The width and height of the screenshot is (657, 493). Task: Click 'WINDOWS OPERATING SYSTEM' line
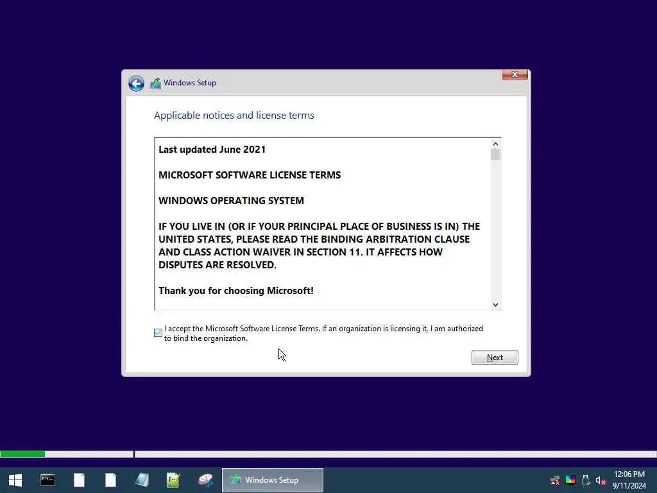[x=231, y=201]
